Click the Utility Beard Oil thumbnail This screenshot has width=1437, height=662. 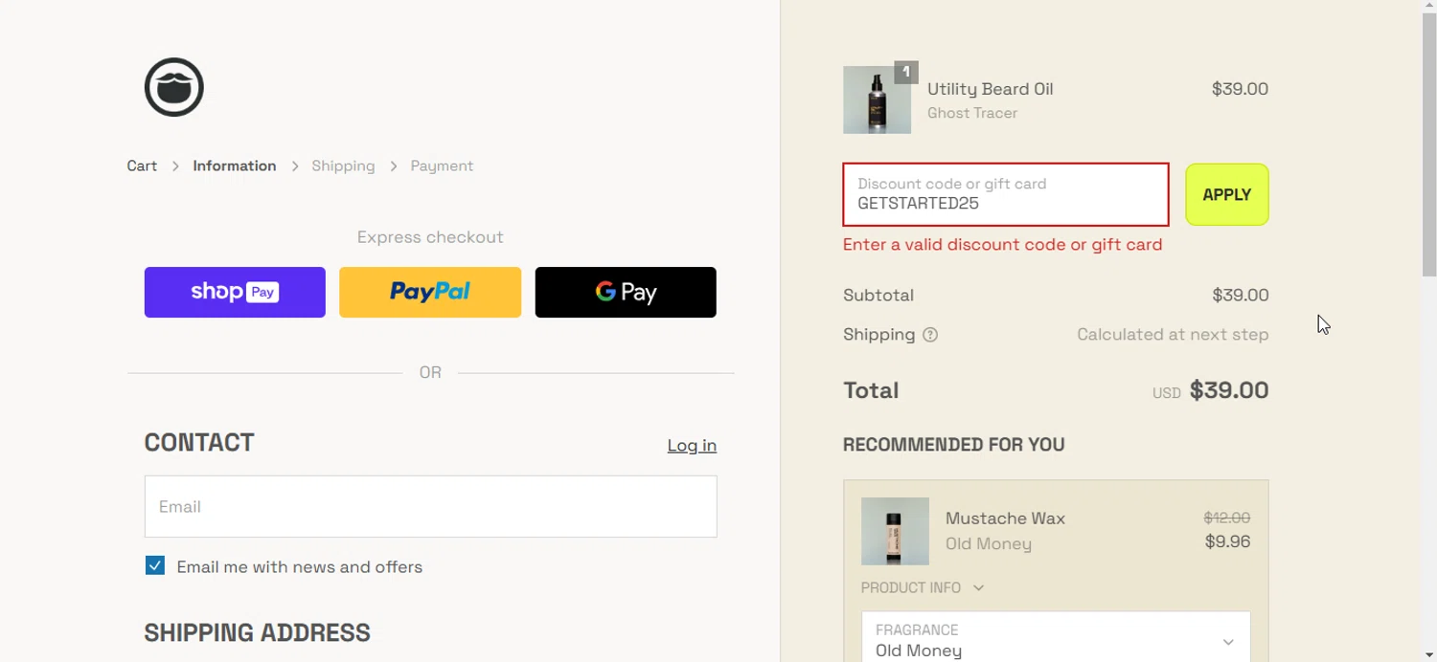[x=877, y=99]
